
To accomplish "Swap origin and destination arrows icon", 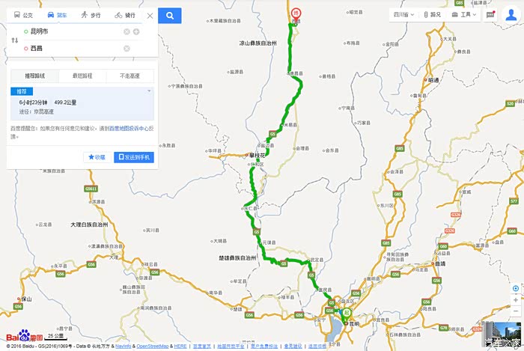I will click(15, 40).
